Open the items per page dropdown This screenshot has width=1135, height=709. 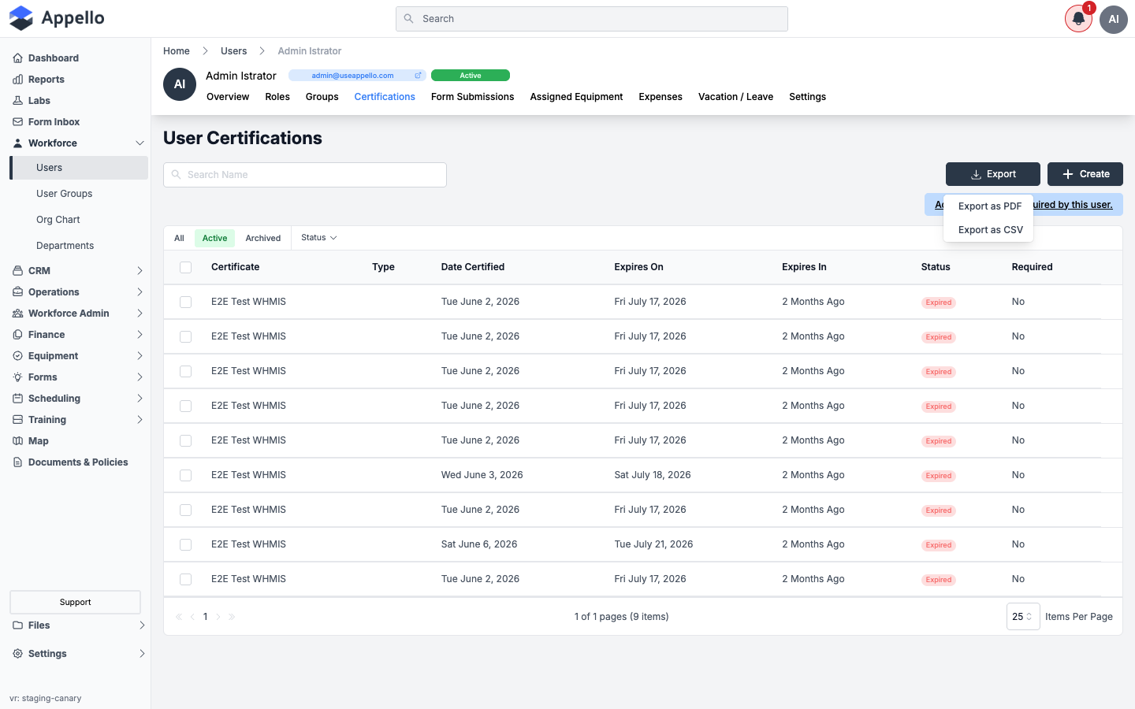pyautogui.click(x=1023, y=617)
